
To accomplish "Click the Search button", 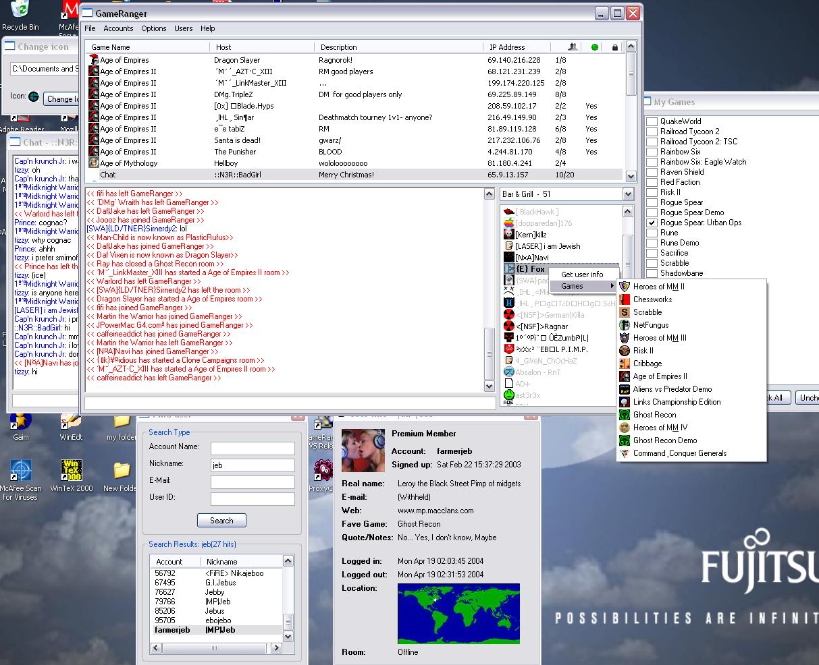I will click(x=221, y=521).
